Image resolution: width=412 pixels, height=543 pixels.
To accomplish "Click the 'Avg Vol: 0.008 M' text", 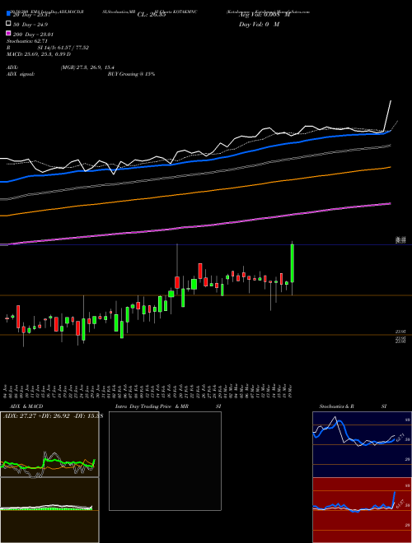I will point(265,15).
